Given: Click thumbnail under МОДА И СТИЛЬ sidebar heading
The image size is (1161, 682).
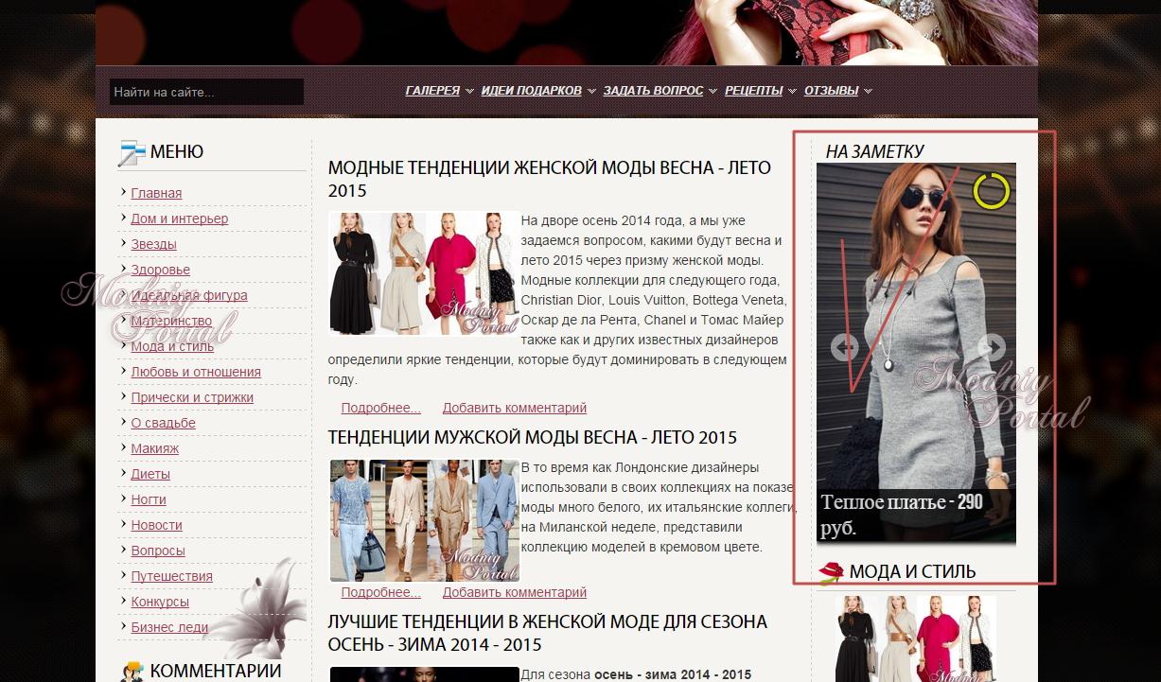Looking at the screenshot, I should coord(916,638).
